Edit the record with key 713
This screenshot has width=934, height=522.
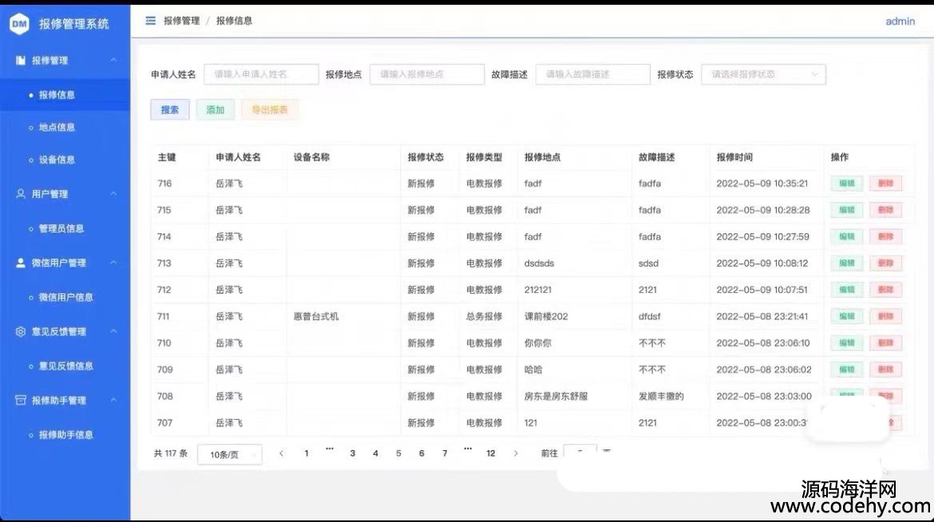point(846,263)
